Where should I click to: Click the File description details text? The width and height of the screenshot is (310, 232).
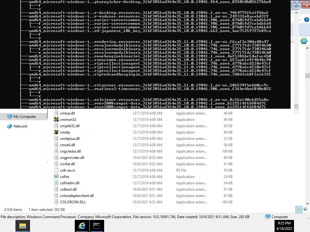pos(125,217)
